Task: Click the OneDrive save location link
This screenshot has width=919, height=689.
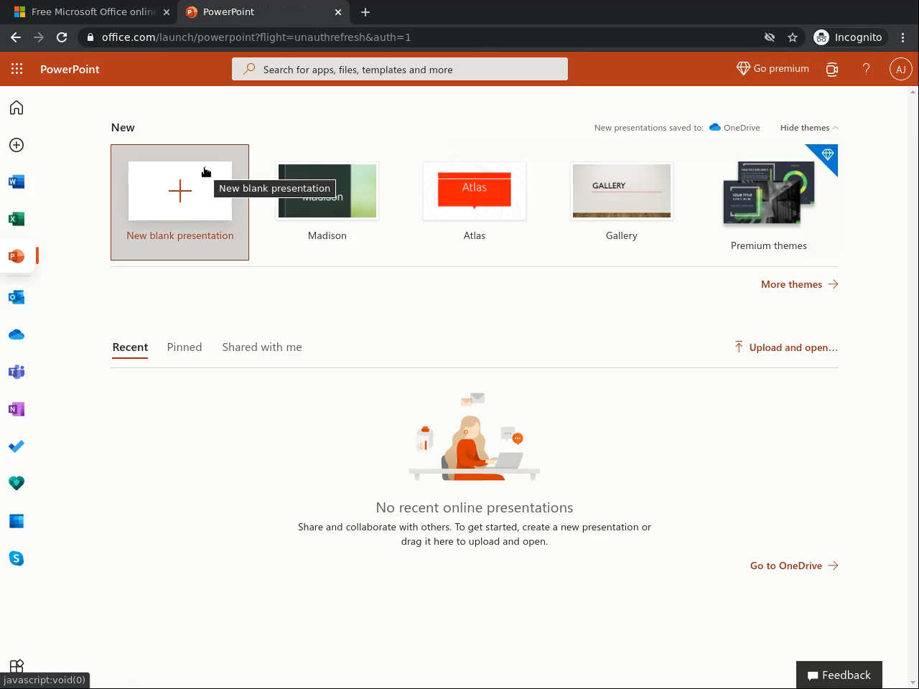Action: click(734, 128)
